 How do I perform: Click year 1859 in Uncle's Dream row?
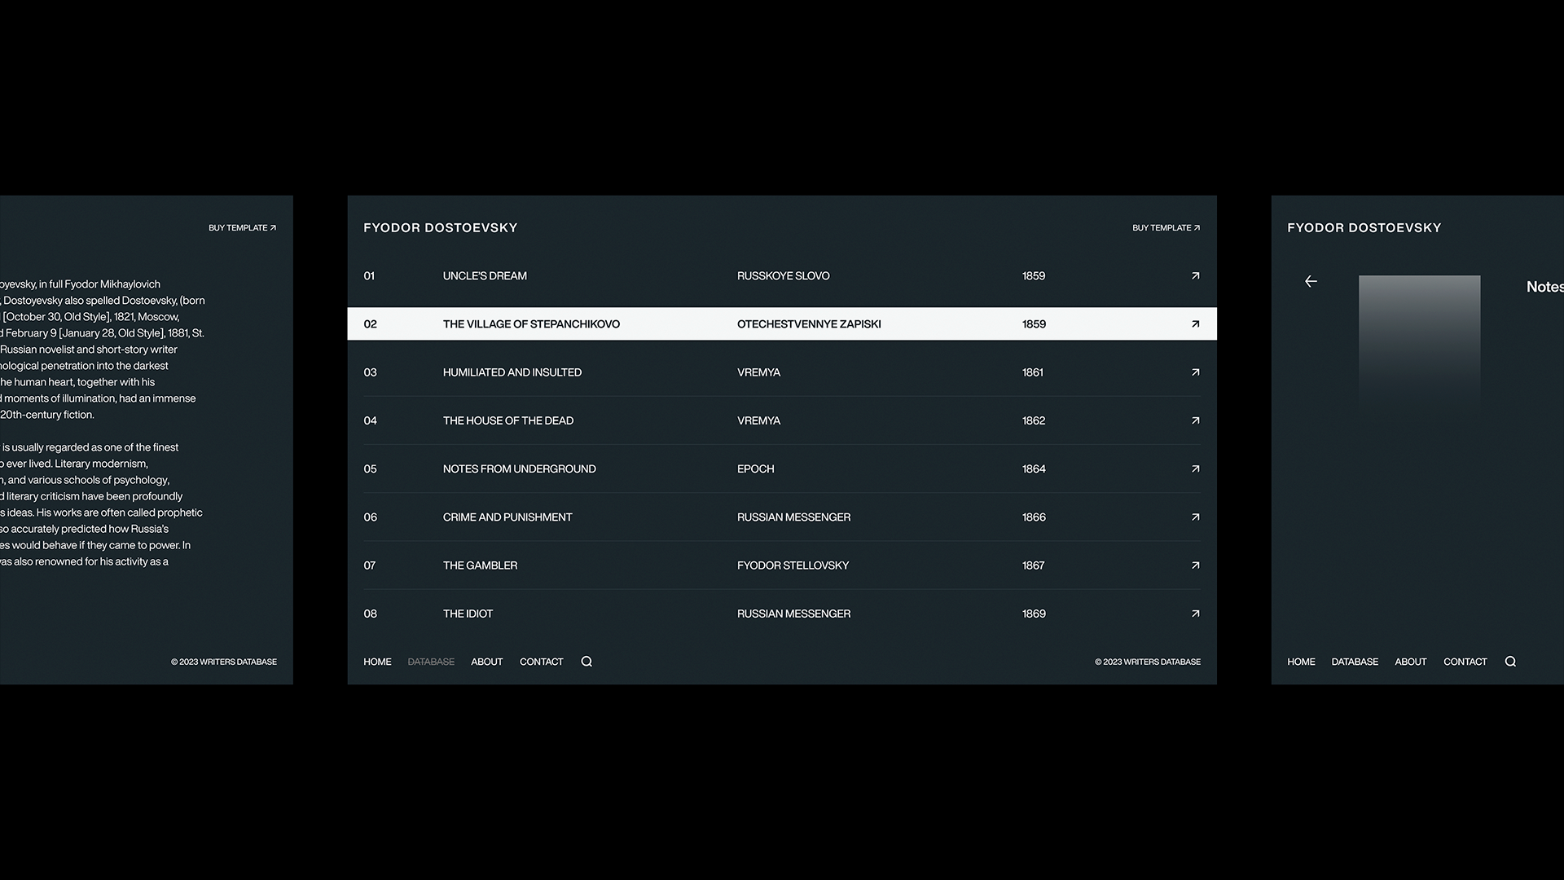(x=1034, y=275)
